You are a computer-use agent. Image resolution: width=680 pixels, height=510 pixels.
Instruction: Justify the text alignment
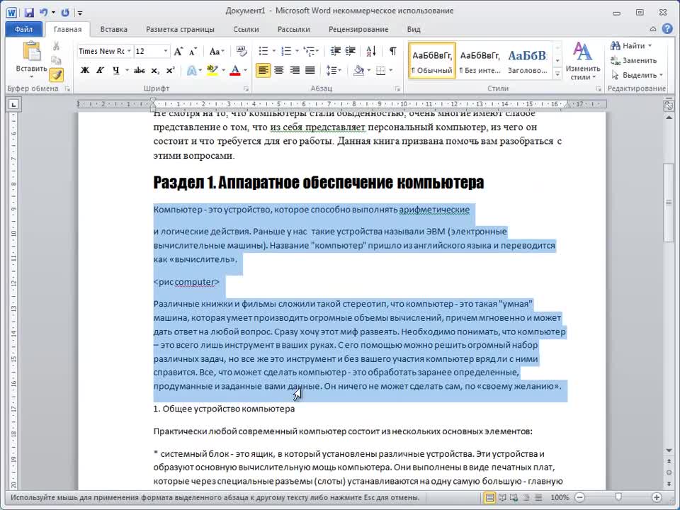310,70
